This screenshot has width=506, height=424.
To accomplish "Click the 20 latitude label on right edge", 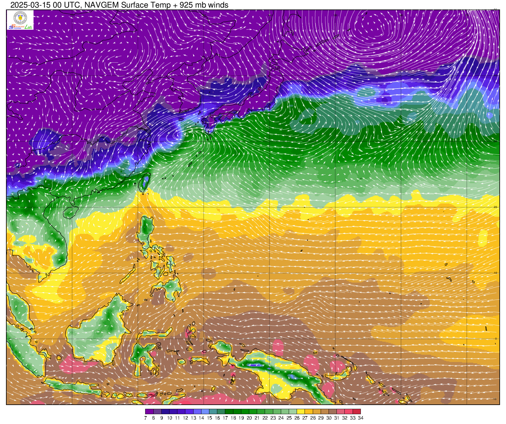I will click(x=495, y=207).
